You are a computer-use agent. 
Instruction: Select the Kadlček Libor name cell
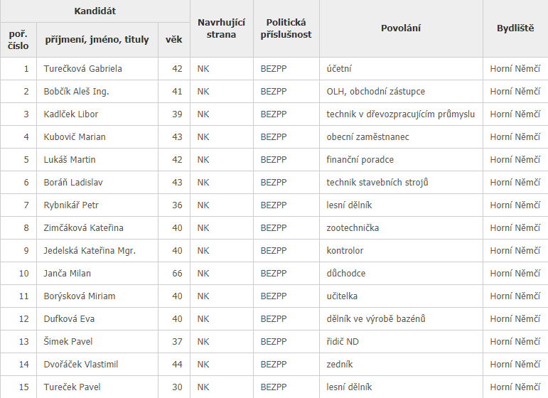(71, 114)
